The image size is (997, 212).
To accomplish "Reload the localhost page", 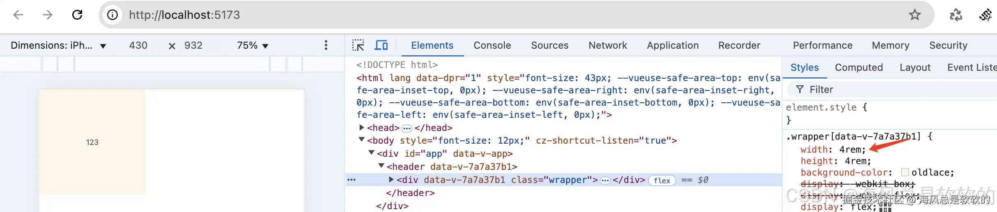I will click(77, 15).
